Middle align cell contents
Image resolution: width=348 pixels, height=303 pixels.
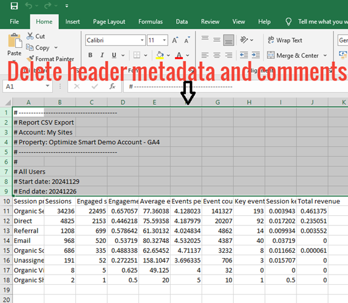pos(217,40)
